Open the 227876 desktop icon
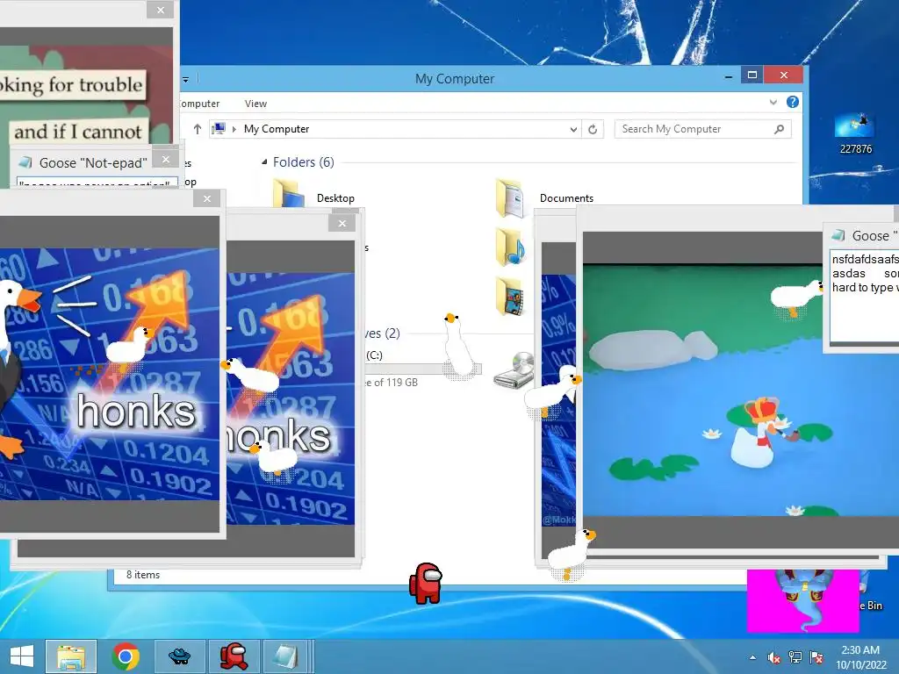Viewport: 899px width, 674px height. tap(855, 134)
